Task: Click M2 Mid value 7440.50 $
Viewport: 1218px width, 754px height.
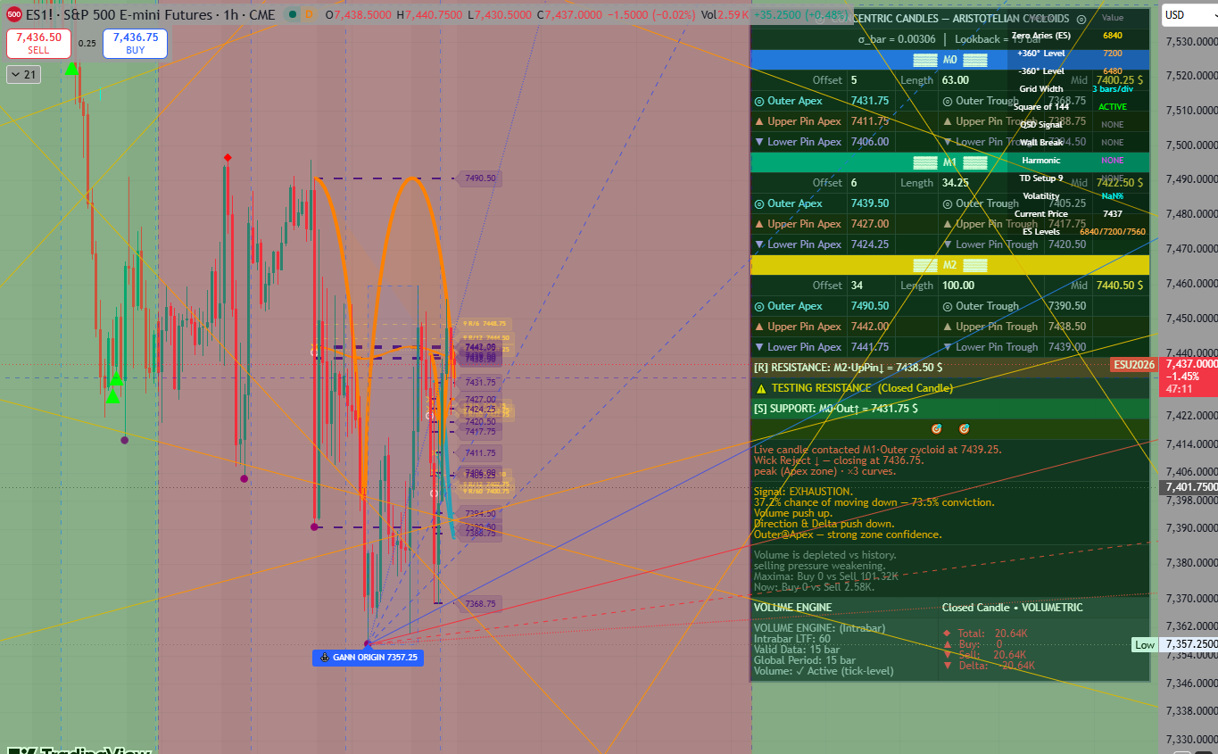Action: 1120,286
